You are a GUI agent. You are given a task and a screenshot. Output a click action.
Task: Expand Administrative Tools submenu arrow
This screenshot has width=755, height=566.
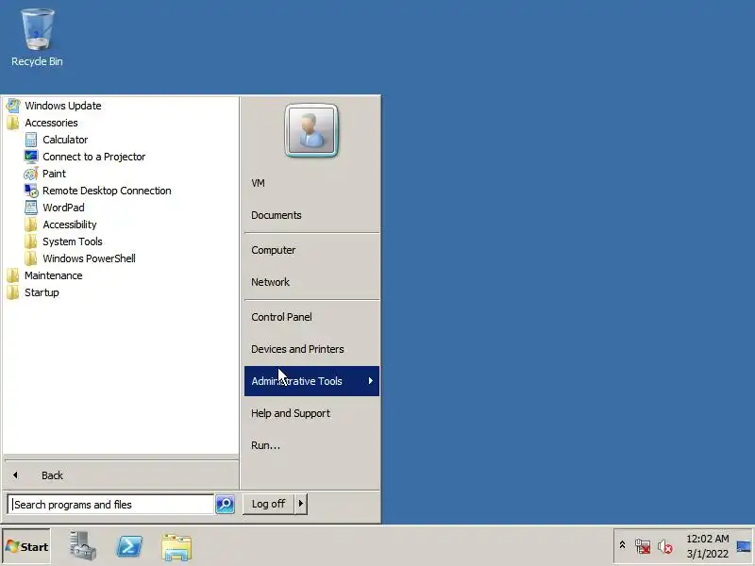click(370, 381)
